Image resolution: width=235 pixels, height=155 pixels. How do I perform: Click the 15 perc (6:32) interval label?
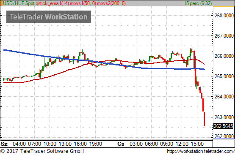[x=198, y=3]
